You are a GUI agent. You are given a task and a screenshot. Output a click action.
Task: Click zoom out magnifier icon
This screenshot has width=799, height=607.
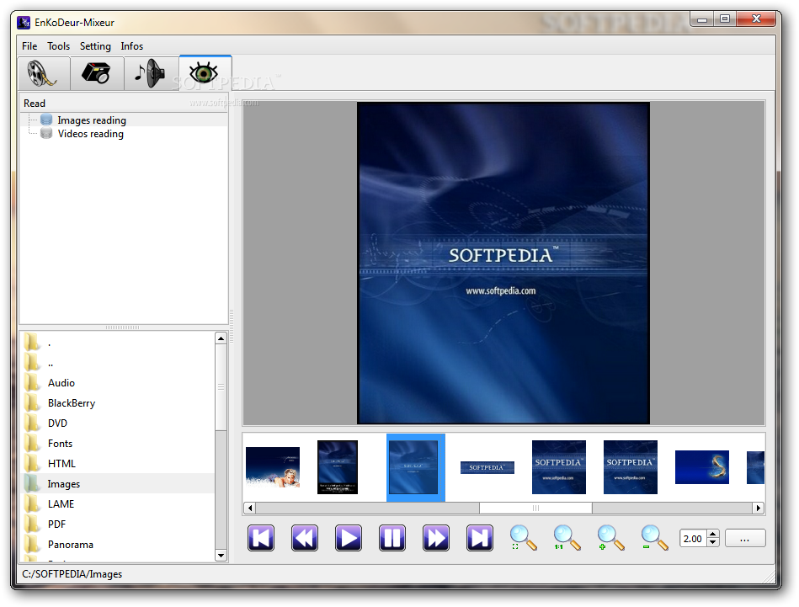point(655,538)
